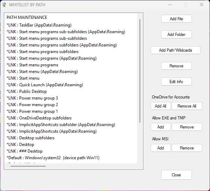210x191 pixels.
Task: Close the whitelist dialog with Close button
Action: tap(176, 175)
